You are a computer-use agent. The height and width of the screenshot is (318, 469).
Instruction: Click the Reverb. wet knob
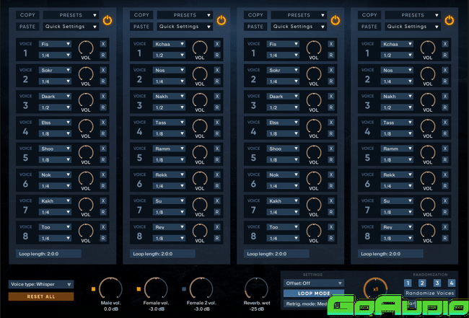[x=256, y=288]
